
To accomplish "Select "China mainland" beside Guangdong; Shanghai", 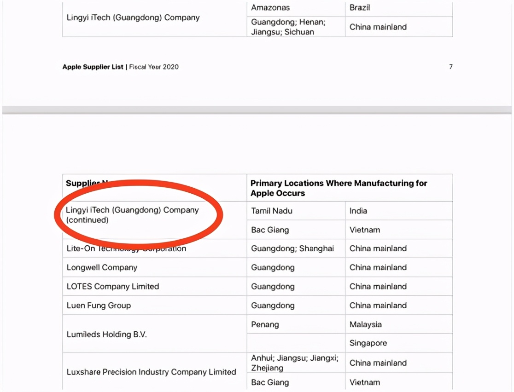I will tap(378, 248).
